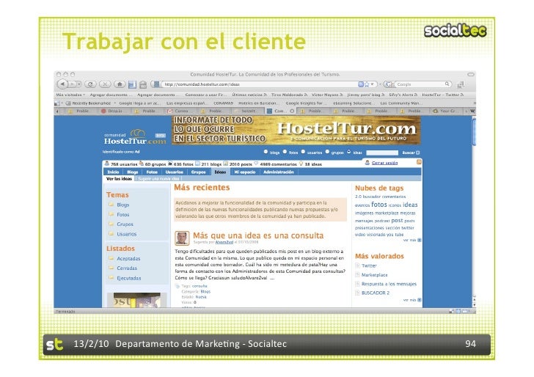Screen dimensions: 534x377
Task: Click the bookmark star in the address bar
Action: click(367, 84)
